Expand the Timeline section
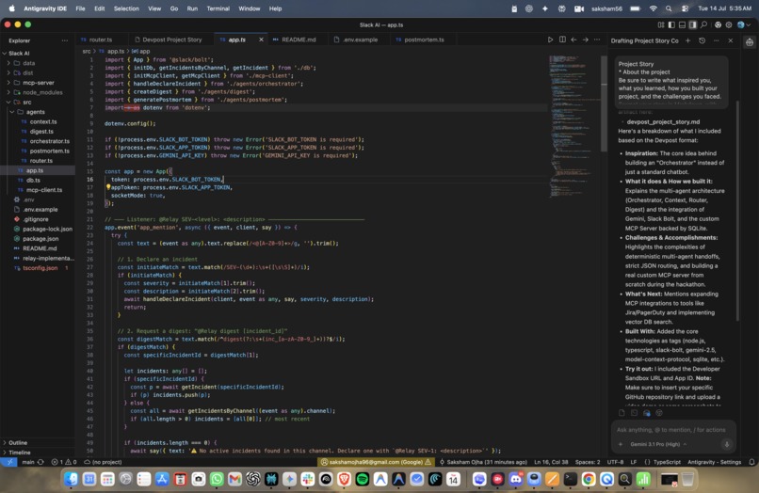 click(20, 453)
